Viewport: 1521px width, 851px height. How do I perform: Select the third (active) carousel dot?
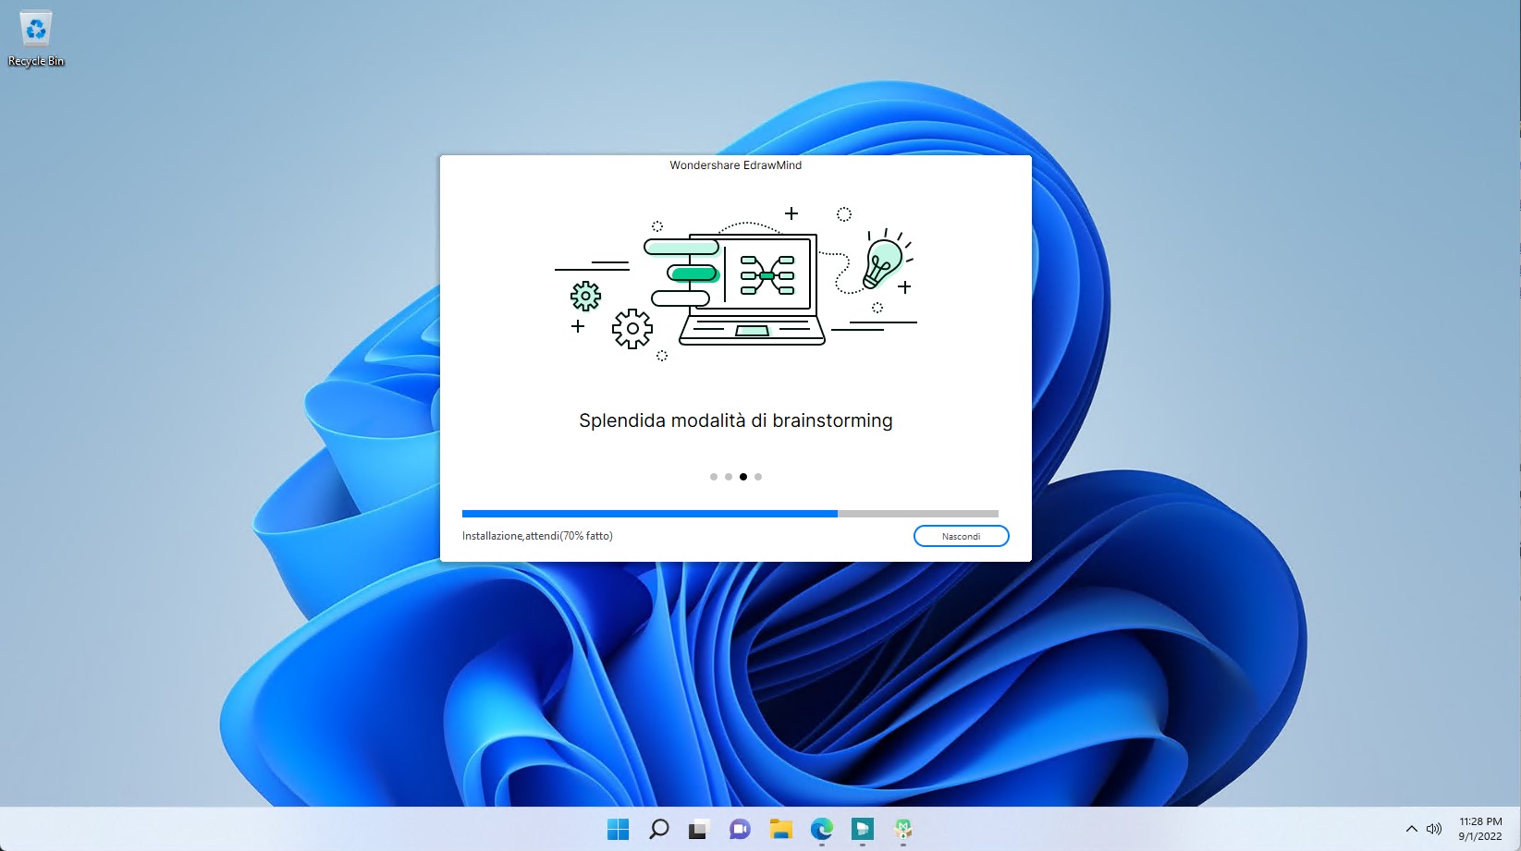pyautogui.click(x=743, y=477)
